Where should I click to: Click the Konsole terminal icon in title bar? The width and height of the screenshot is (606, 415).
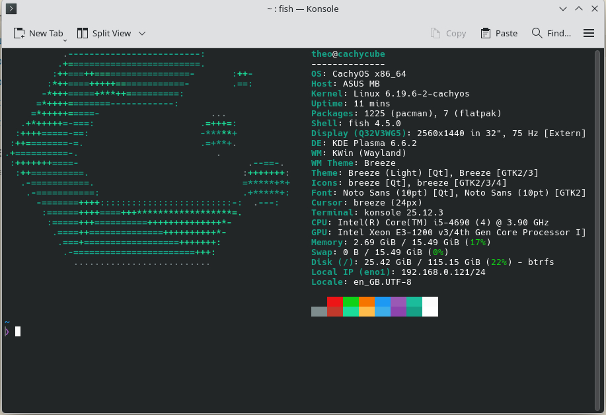(x=11, y=9)
